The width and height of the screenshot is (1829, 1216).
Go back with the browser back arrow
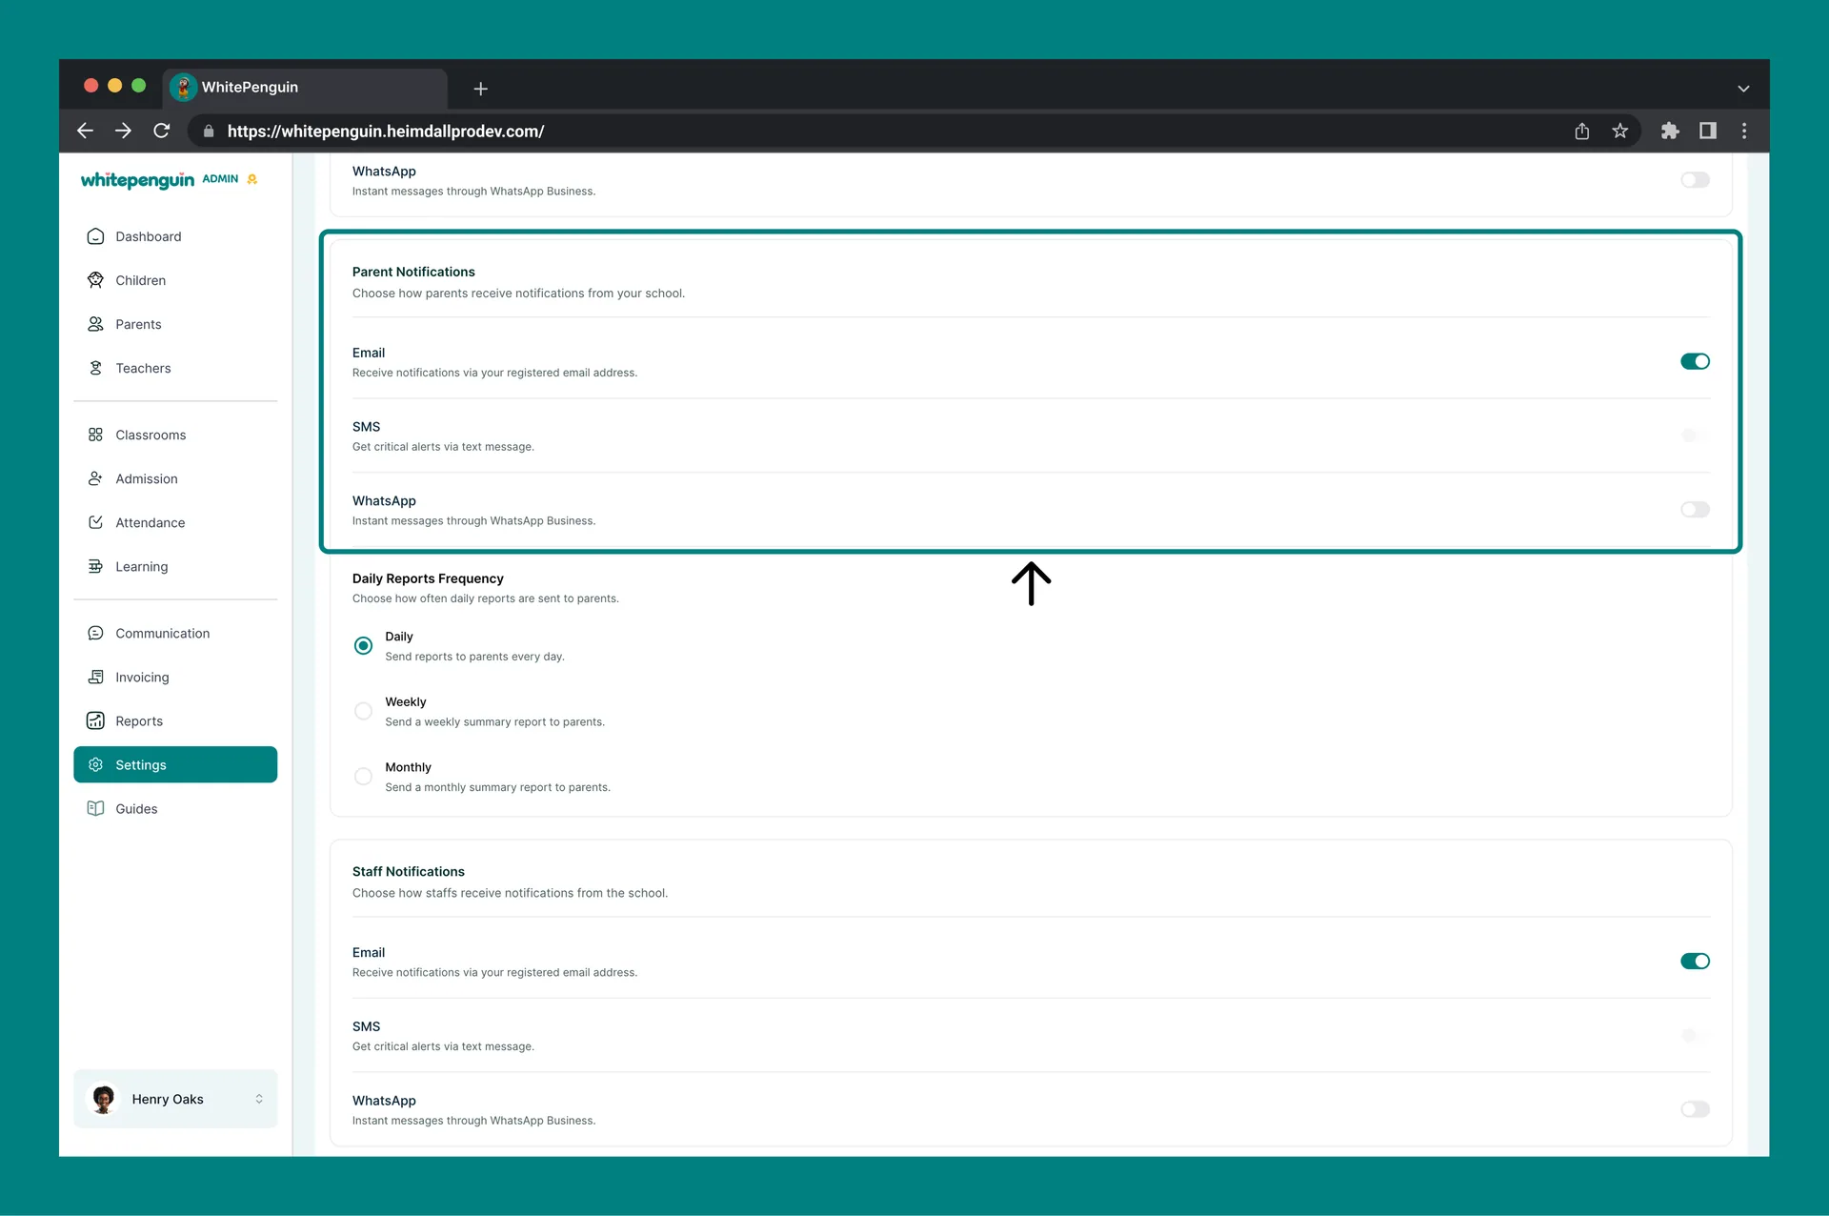coord(85,131)
